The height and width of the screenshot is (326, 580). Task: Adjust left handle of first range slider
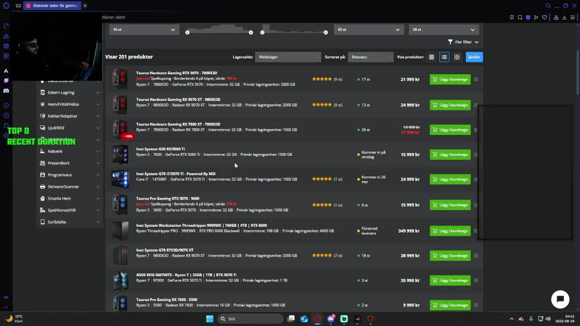coord(187,32)
